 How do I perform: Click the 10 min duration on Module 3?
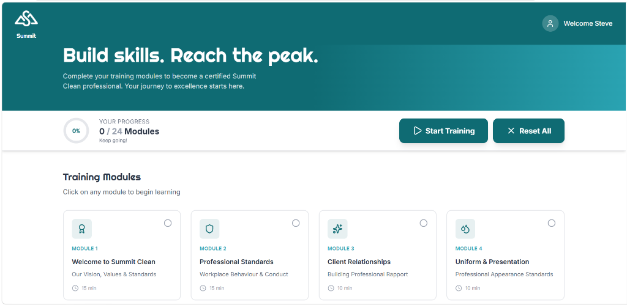(345, 288)
